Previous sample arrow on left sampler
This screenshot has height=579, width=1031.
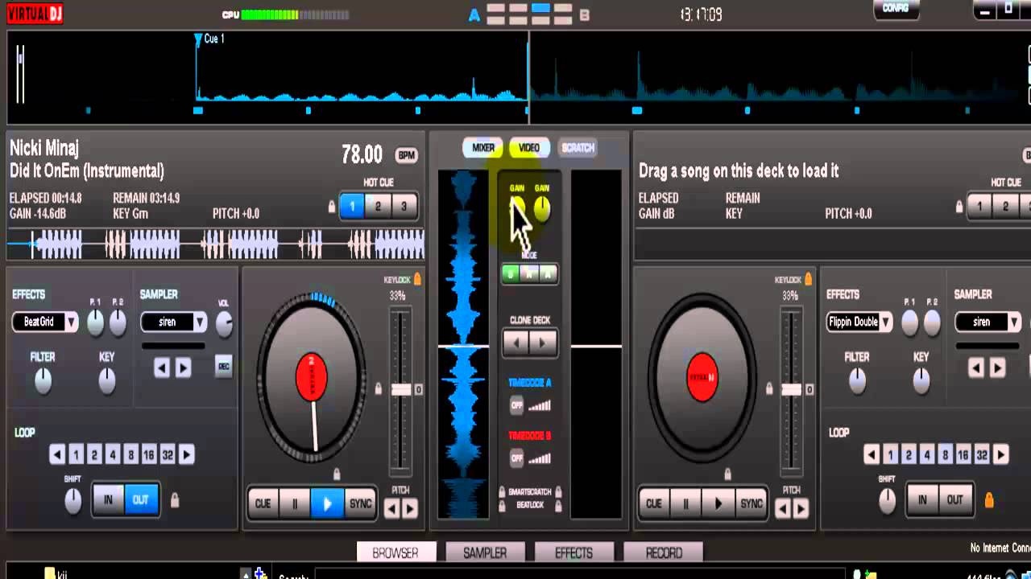[x=162, y=368]
